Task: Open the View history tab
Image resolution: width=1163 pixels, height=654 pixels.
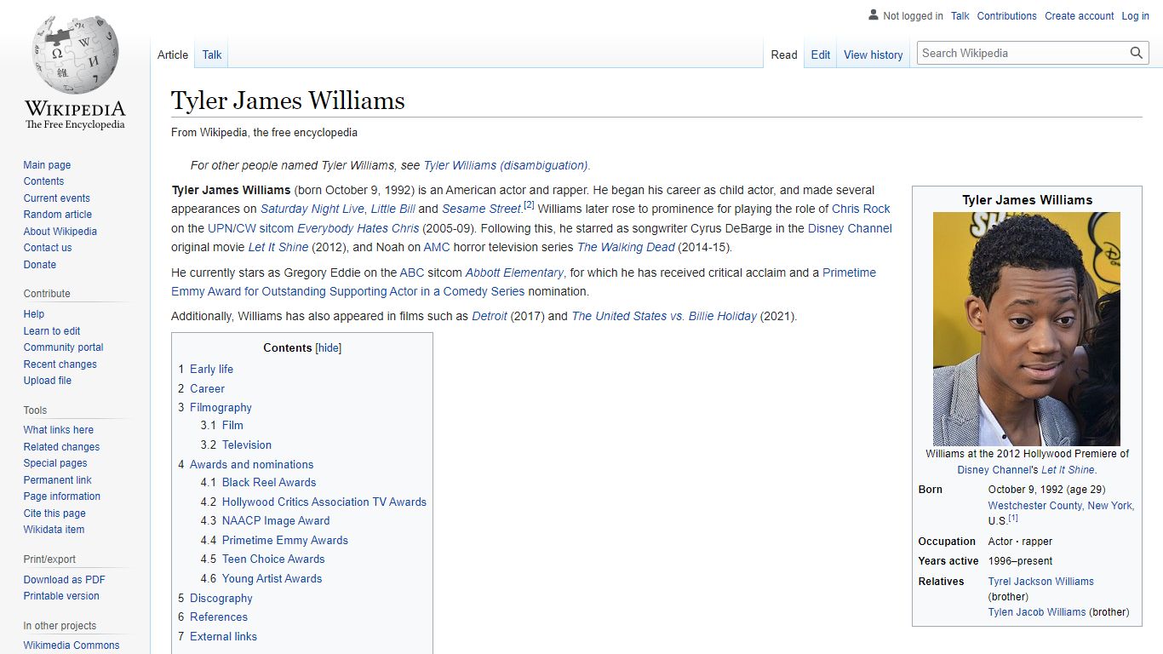Action: (x=873, y=54)
